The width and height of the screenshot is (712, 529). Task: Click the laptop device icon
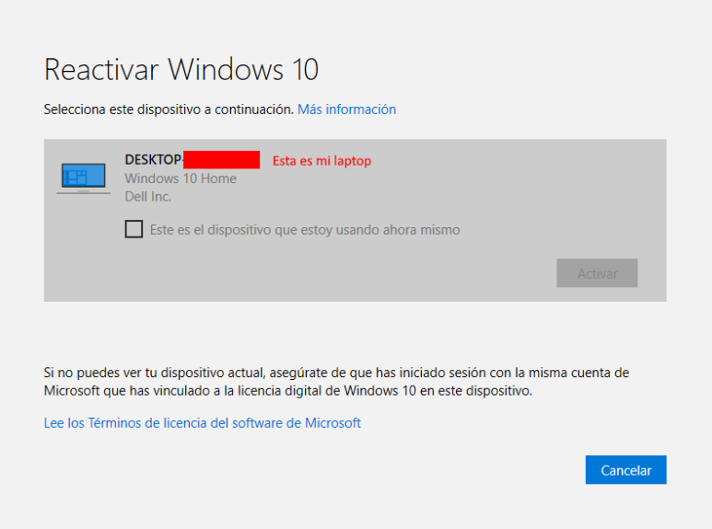(x=84, y=178)
